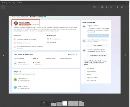Select the Neutral radio option

point(85,75)
